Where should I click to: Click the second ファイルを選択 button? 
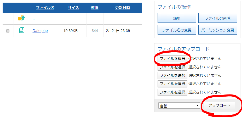pyautogui.click(x=172, y=67)
